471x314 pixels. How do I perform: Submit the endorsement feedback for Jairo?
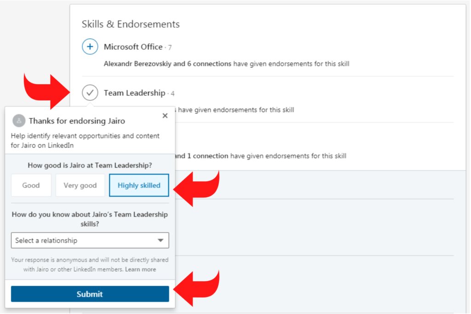point(90,294)
